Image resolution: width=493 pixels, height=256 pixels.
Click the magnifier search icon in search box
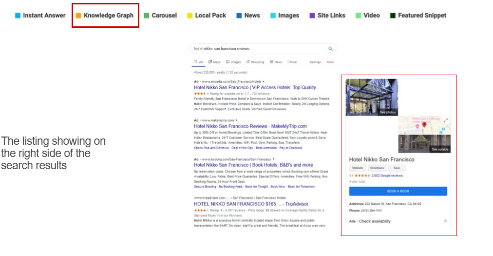330,48
